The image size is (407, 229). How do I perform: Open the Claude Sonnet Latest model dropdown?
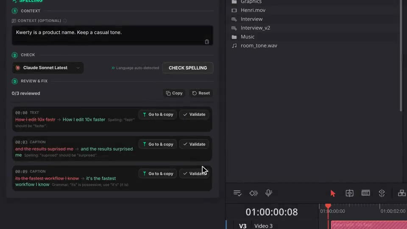click(x=48, y=68)
